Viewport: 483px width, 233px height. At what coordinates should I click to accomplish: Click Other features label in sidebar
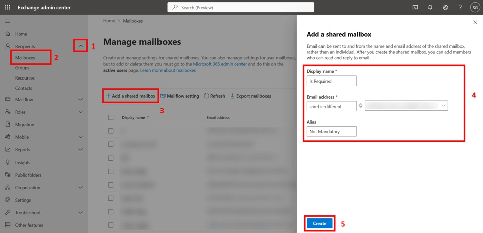click(29, 225)
